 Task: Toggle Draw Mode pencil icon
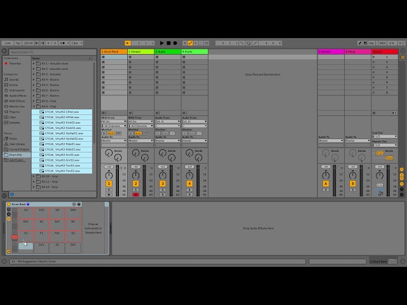[x=360, y=43]
